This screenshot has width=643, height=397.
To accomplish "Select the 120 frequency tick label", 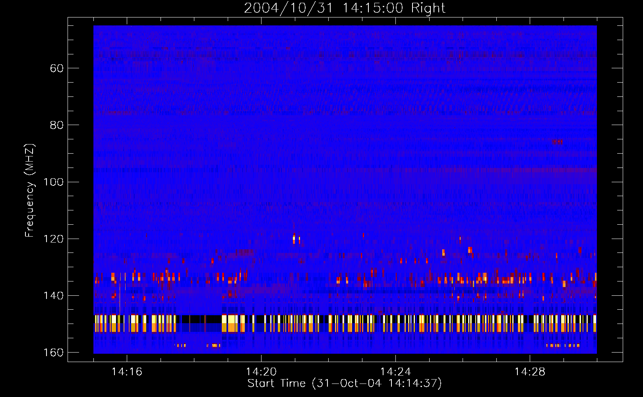I will tap(53, 239).
